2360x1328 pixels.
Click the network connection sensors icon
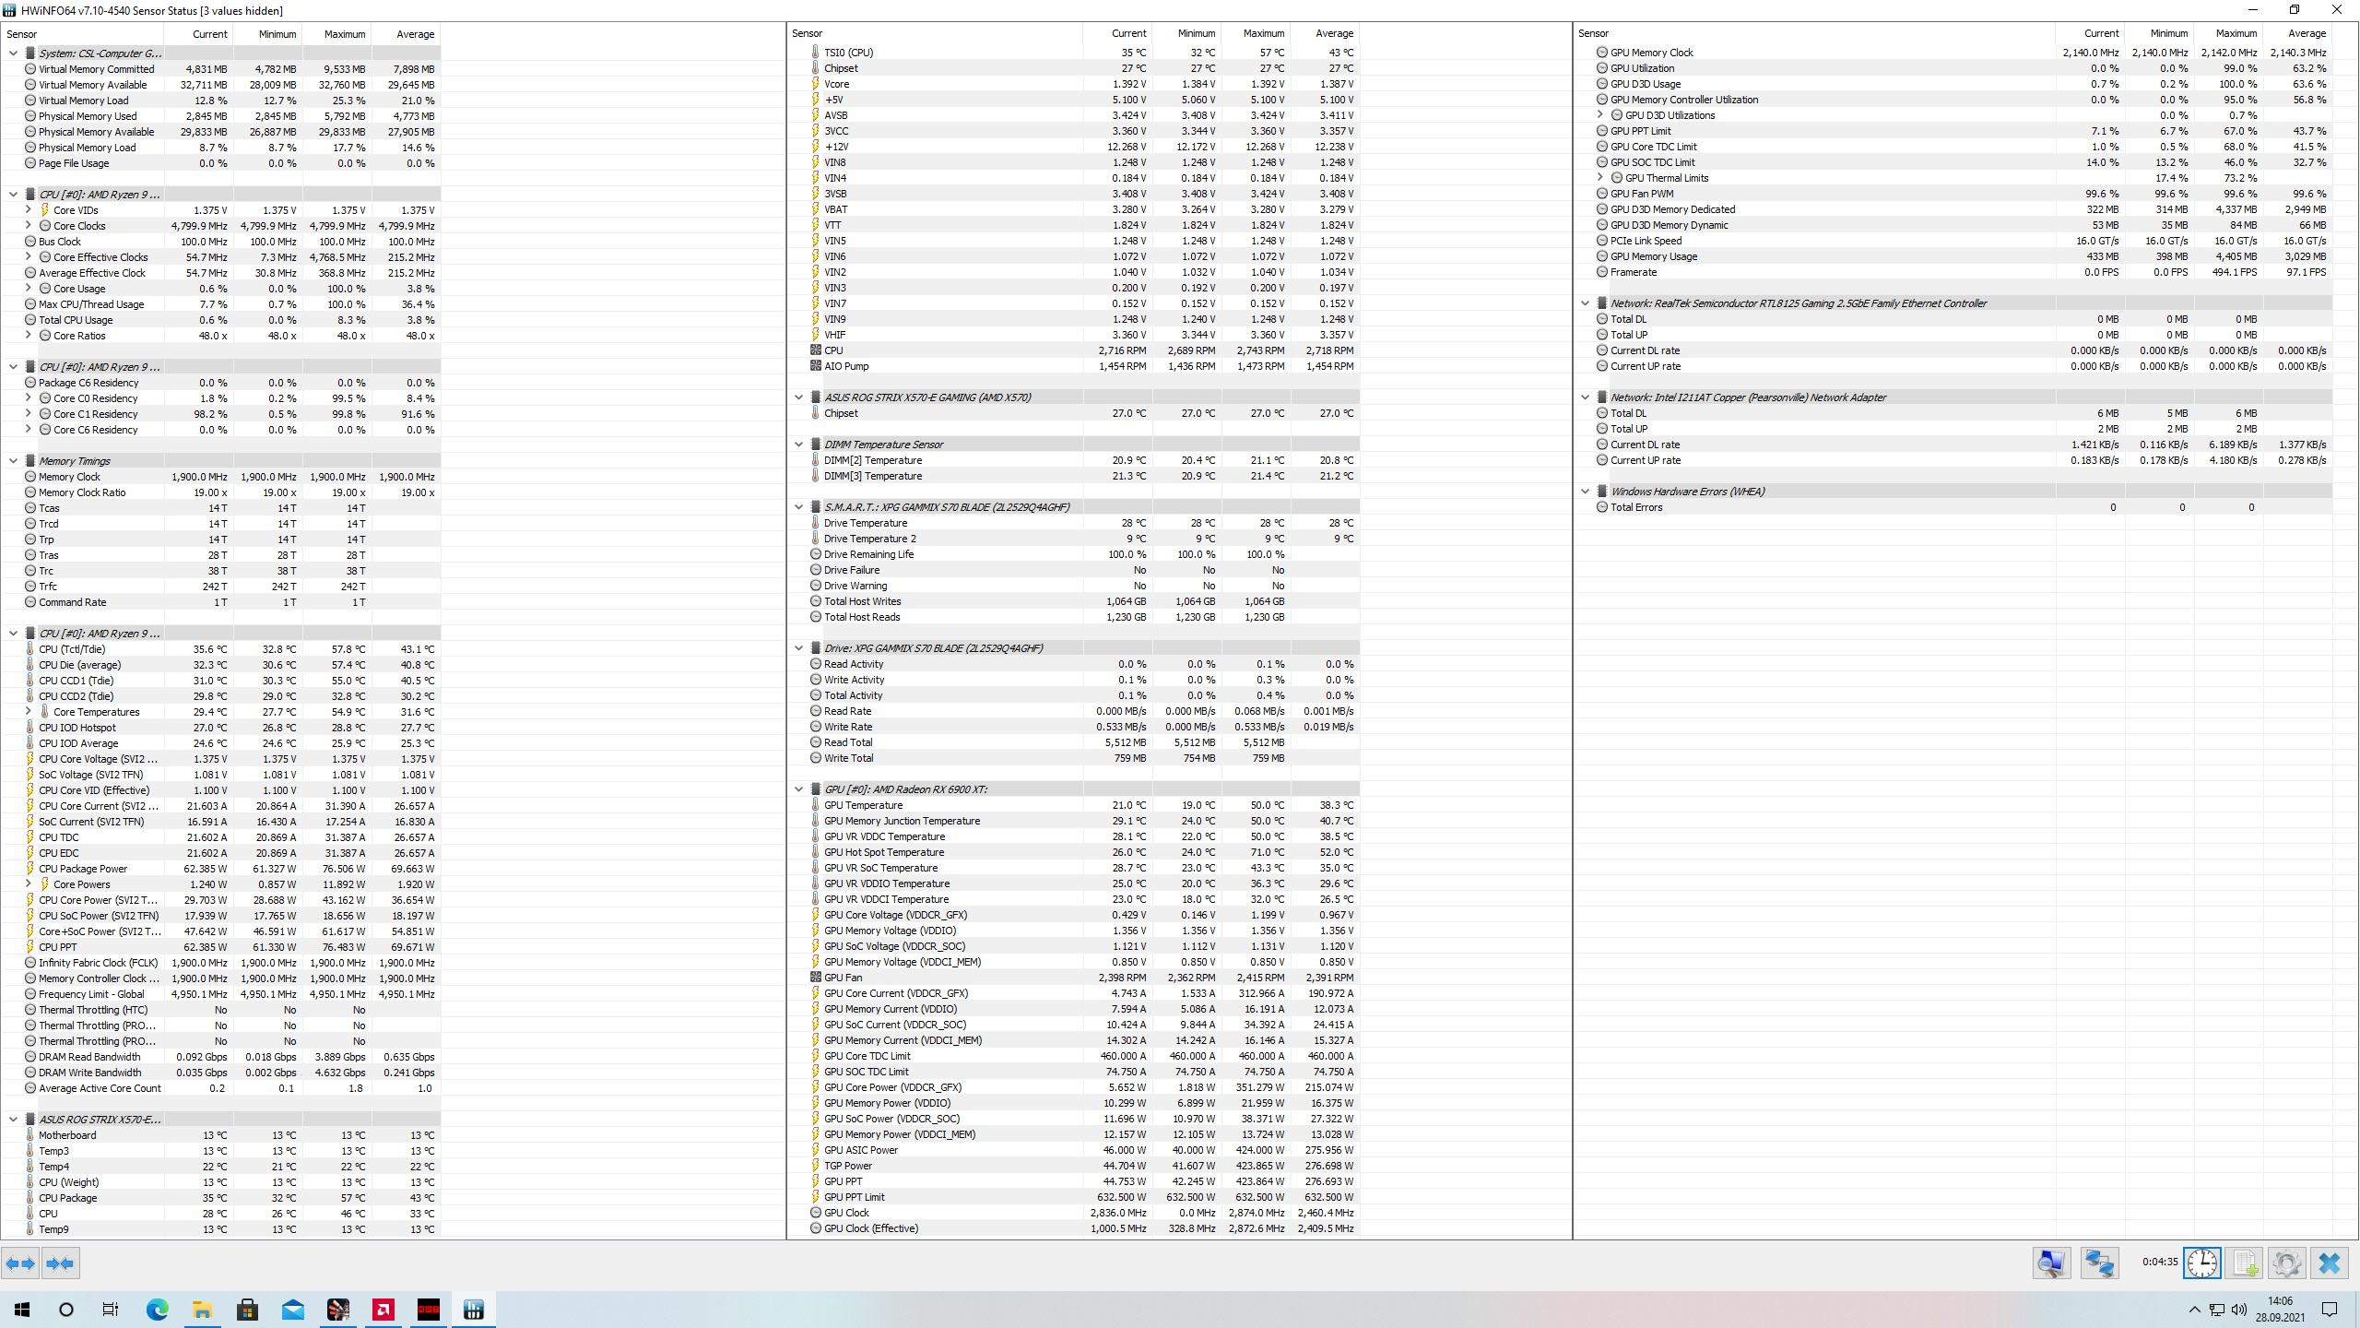tap(2100, 1263)
